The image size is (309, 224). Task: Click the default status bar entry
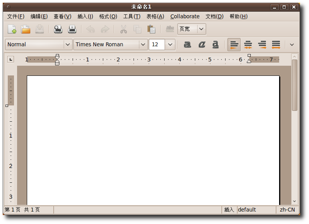[256, 210]
